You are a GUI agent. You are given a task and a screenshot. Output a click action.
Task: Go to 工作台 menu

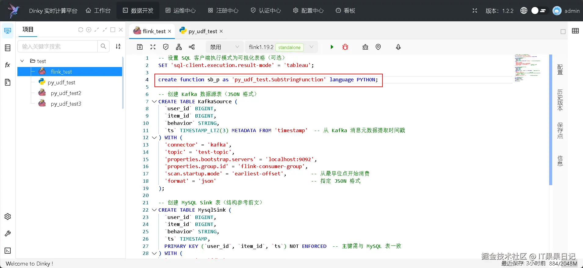[98, 11]
